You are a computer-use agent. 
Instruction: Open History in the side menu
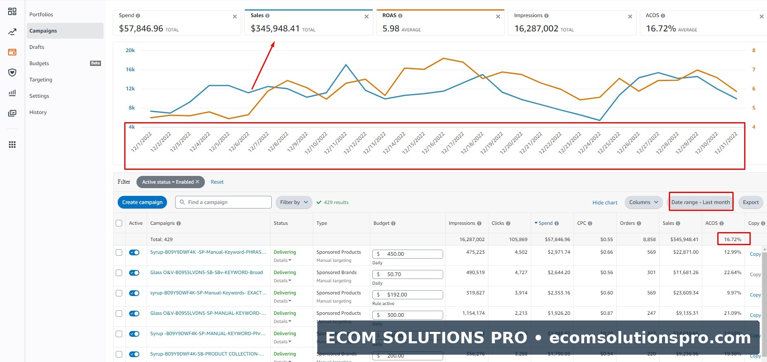pyautogui.click(x=38, y=112)
